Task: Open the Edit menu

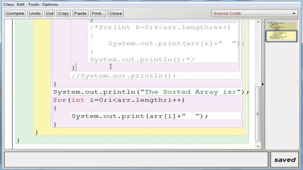Action: (20, 4)
